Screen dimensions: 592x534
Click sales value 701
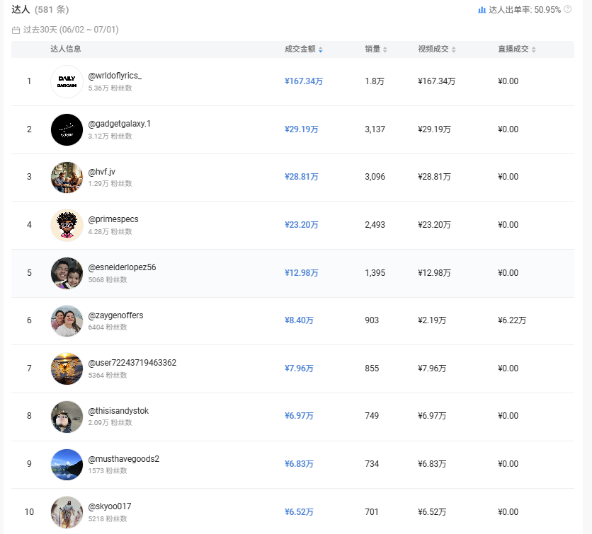[x=372, y=512]
